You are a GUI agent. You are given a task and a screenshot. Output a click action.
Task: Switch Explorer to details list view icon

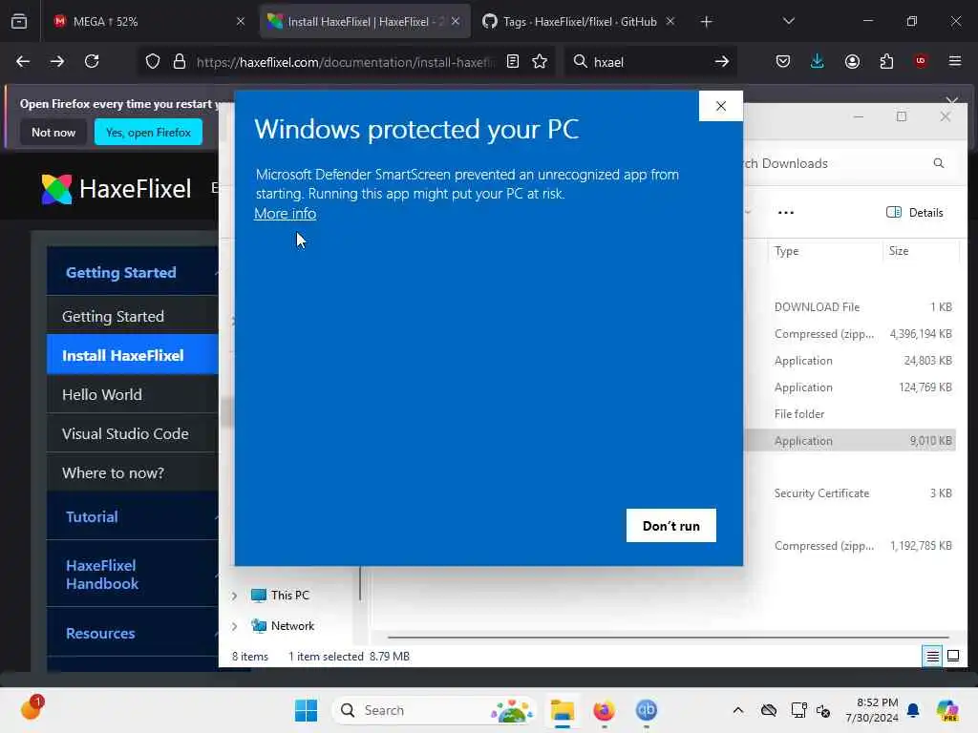(932, 656)
